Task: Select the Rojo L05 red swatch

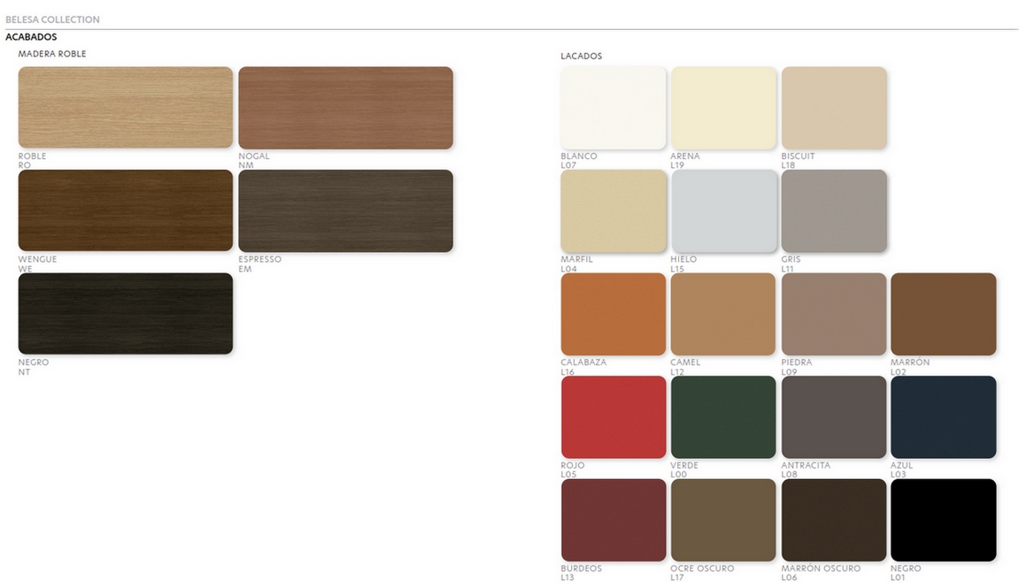Action: pyautogui.click(x=614, y=417)
